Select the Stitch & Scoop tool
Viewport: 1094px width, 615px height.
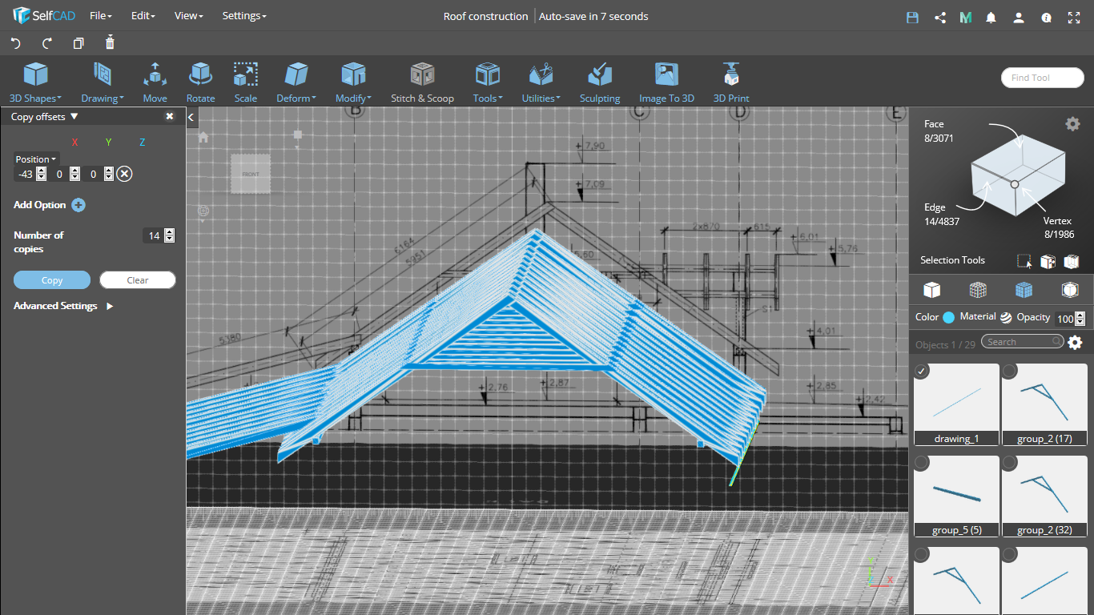[x=422, y=82]
